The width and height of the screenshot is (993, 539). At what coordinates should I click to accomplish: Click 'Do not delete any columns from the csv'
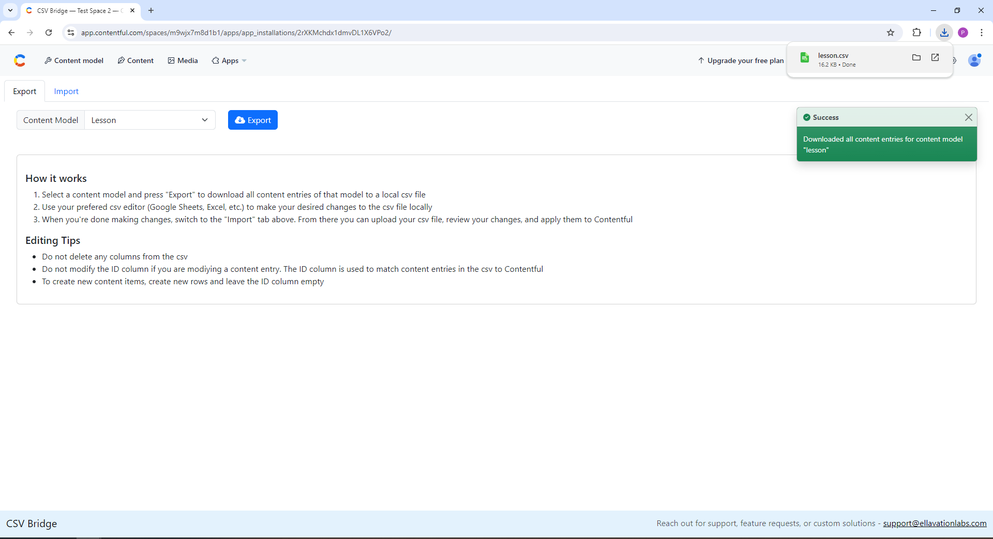point(115,256)
